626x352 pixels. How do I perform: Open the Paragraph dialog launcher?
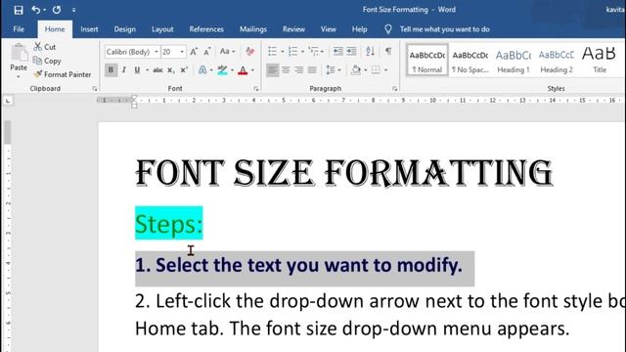[394, 89]
